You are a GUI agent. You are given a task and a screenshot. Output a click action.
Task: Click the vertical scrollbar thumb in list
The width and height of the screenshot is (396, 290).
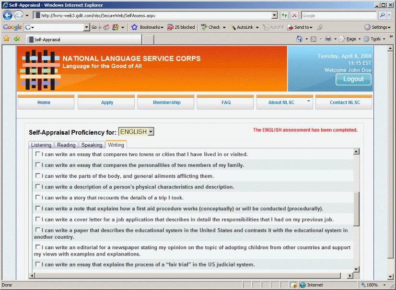pos(356,209)
